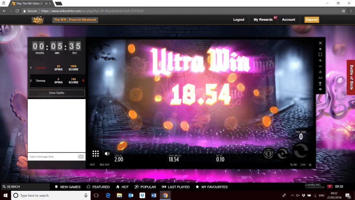The image size is (355, 200).
Task: Open POPULAR games category
Action: [145, 187]
